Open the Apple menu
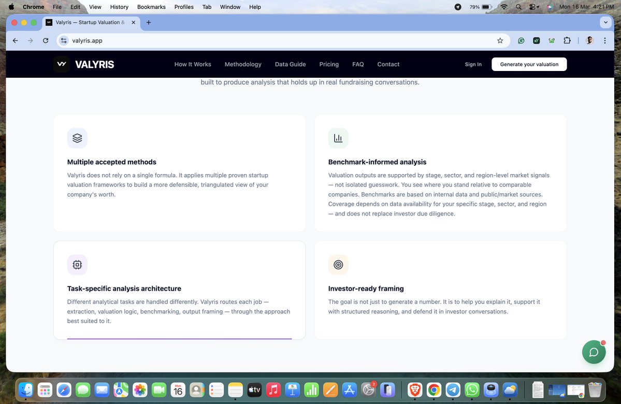621x404 pixels. (11, 7)
